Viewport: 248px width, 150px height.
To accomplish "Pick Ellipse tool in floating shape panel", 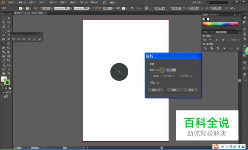I will [x=24, y=39].
